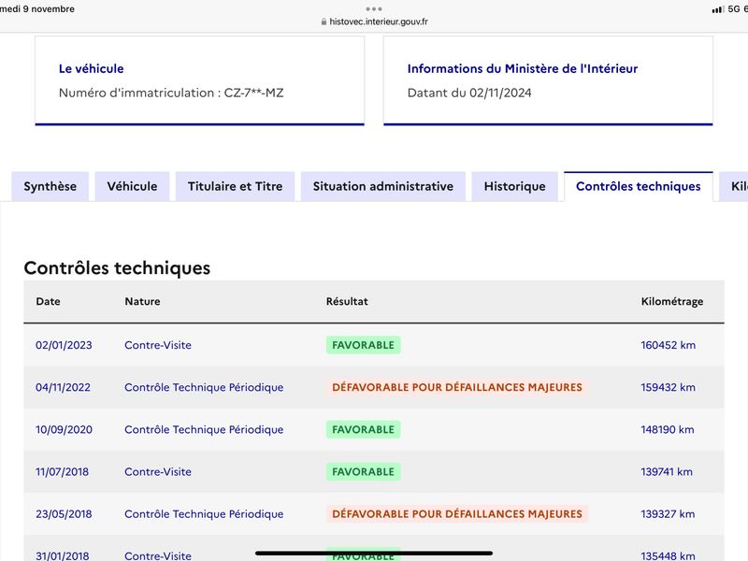Open the Synthèse tab
The height and width of the screenshot is (561, 748).
[x=50, y=186]
